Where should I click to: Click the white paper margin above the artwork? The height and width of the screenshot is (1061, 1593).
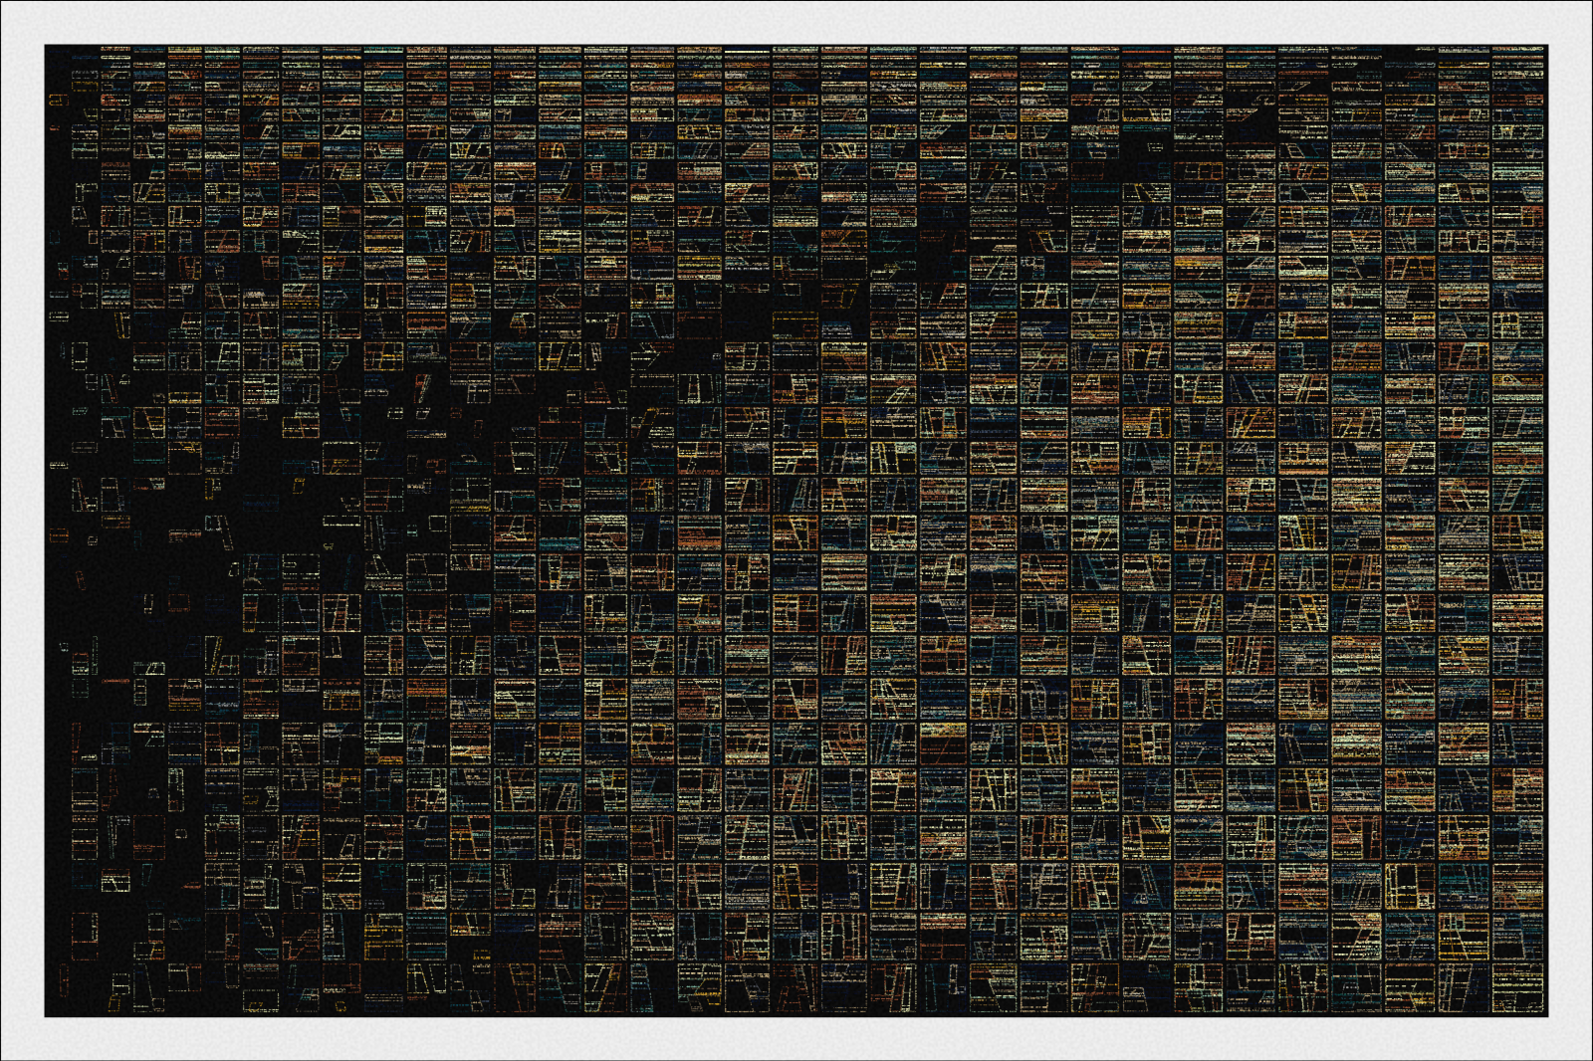point(796,21)
